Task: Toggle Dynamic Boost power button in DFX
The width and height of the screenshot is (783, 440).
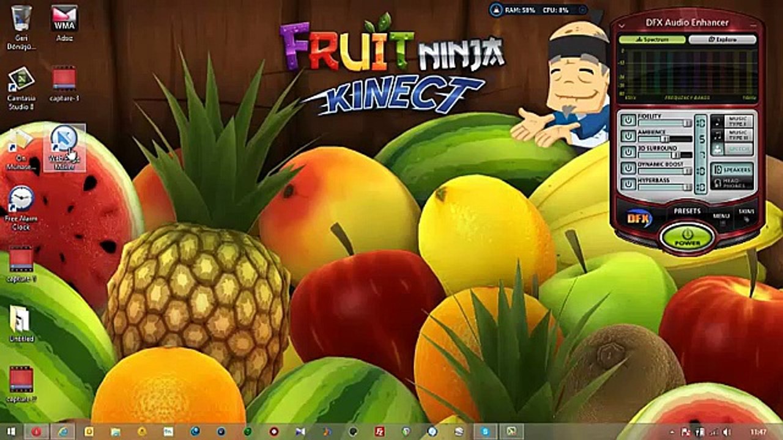Action: 627,168
